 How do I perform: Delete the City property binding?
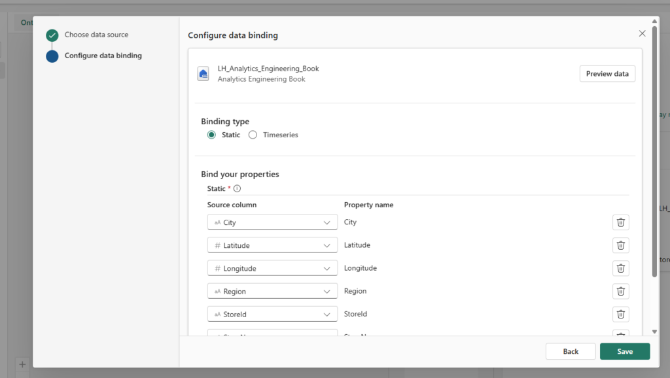(620, 222)
